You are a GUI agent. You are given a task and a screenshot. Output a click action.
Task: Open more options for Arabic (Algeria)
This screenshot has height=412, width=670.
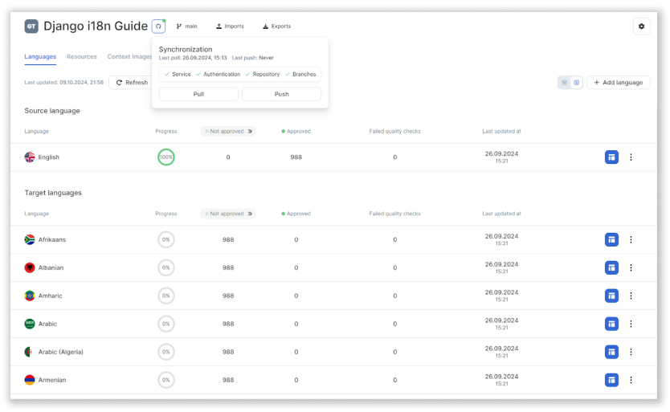coord(631,352)
